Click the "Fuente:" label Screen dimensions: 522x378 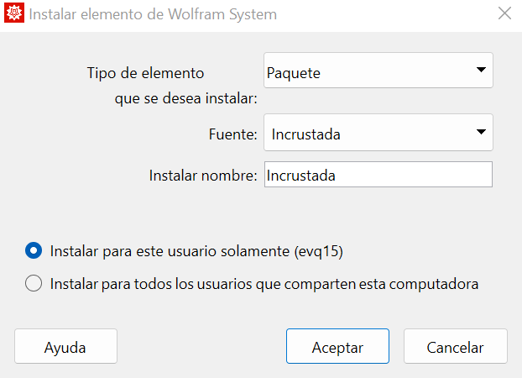pos(232,134)
